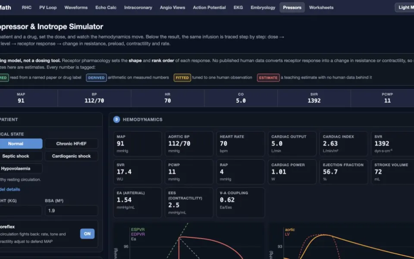
Task: Open the model details link
Action: (x=10, y=189)
